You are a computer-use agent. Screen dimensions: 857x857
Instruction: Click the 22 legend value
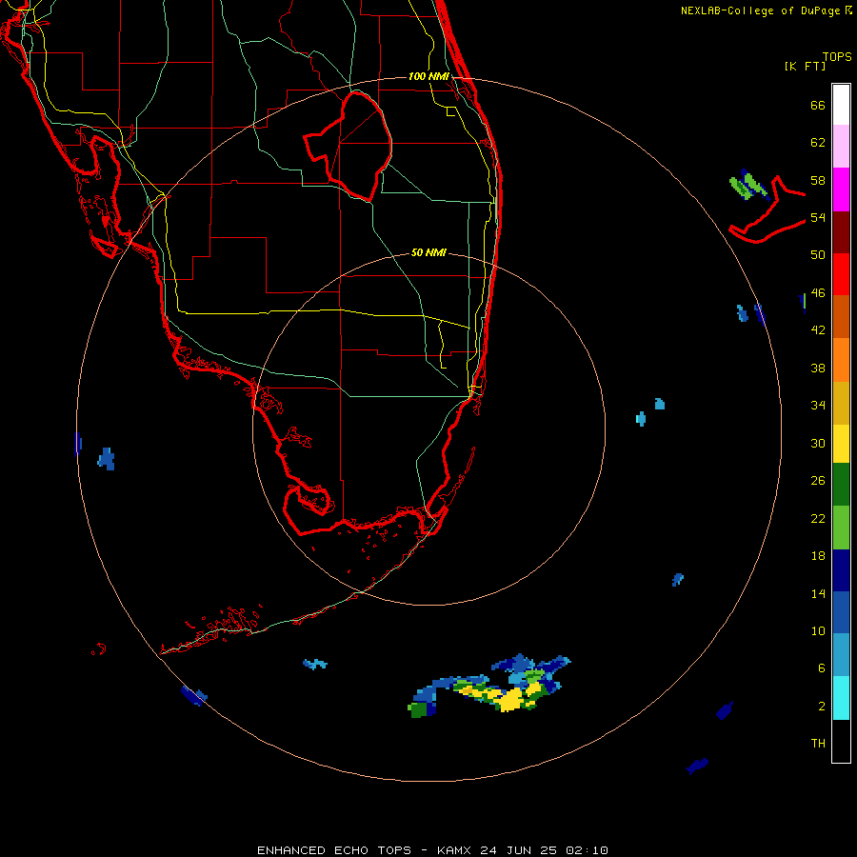(x=818, y=518)
